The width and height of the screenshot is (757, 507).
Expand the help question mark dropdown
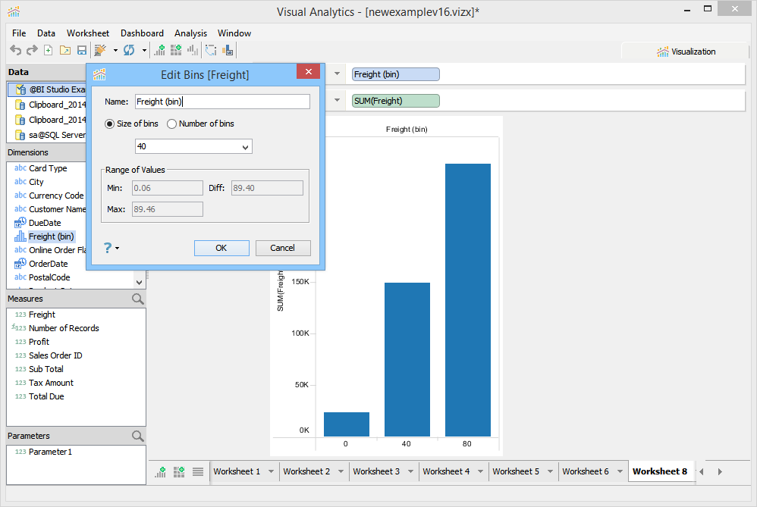112,248
